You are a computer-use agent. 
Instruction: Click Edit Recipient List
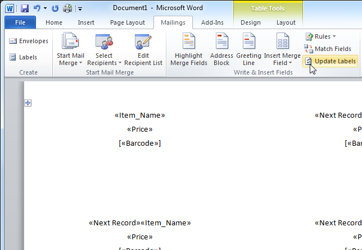[143, 49]
